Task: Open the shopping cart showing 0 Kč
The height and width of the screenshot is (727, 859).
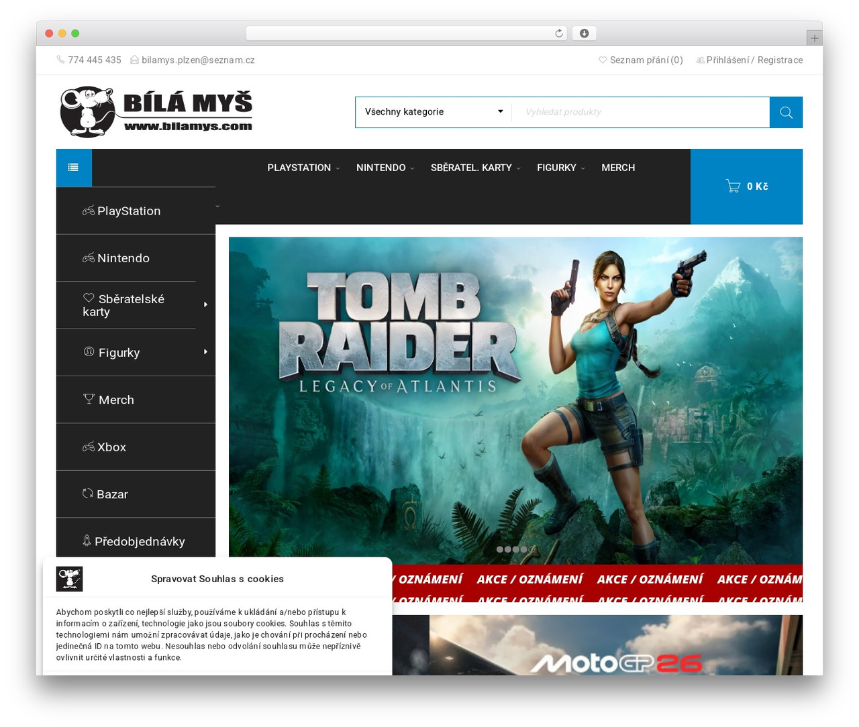Action: tap(746, 186)
